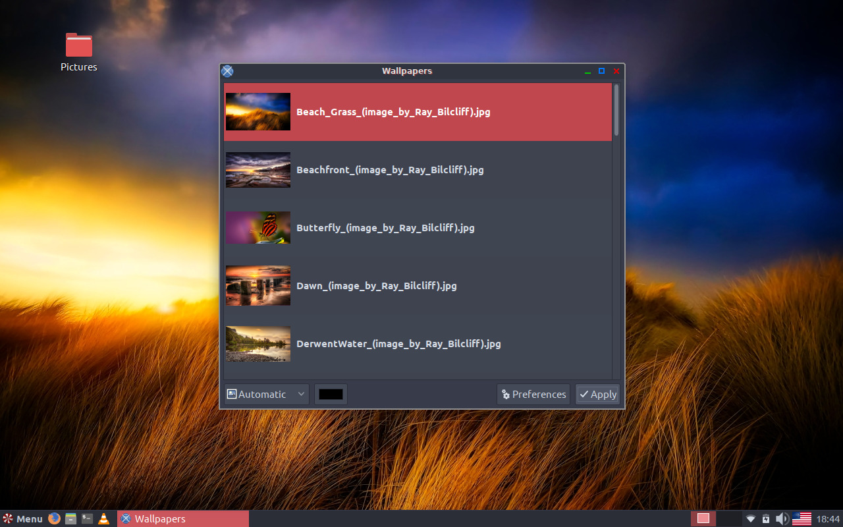Launch Firefox from the taskbar

click(54, 518)
